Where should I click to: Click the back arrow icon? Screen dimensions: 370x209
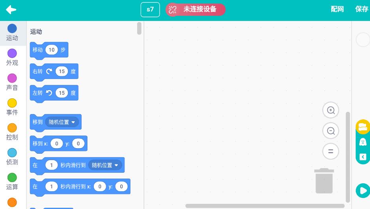(x=11, y=10)
